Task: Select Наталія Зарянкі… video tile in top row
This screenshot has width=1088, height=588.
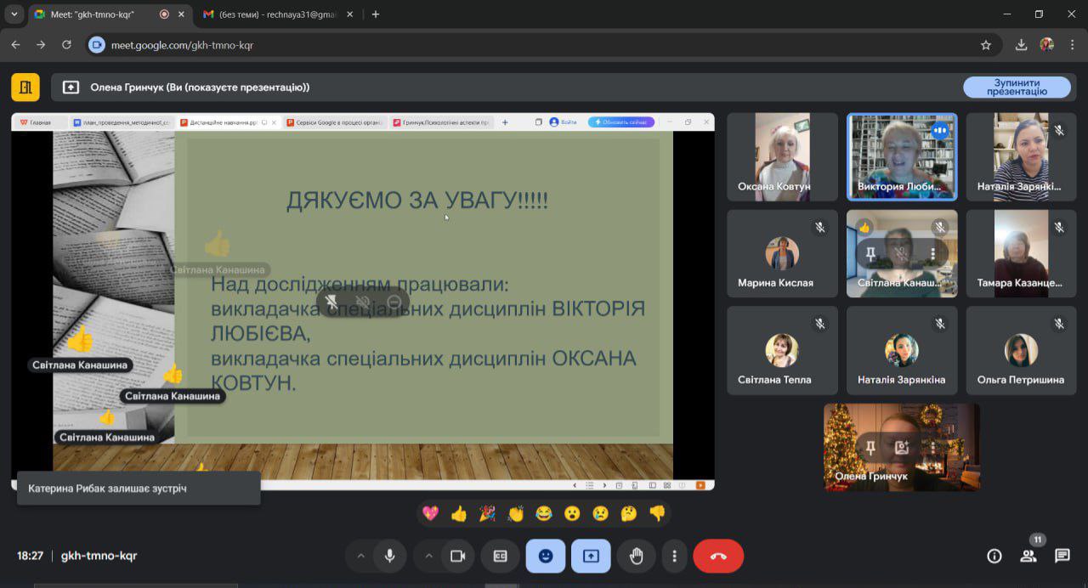Action: (1021, 157)
